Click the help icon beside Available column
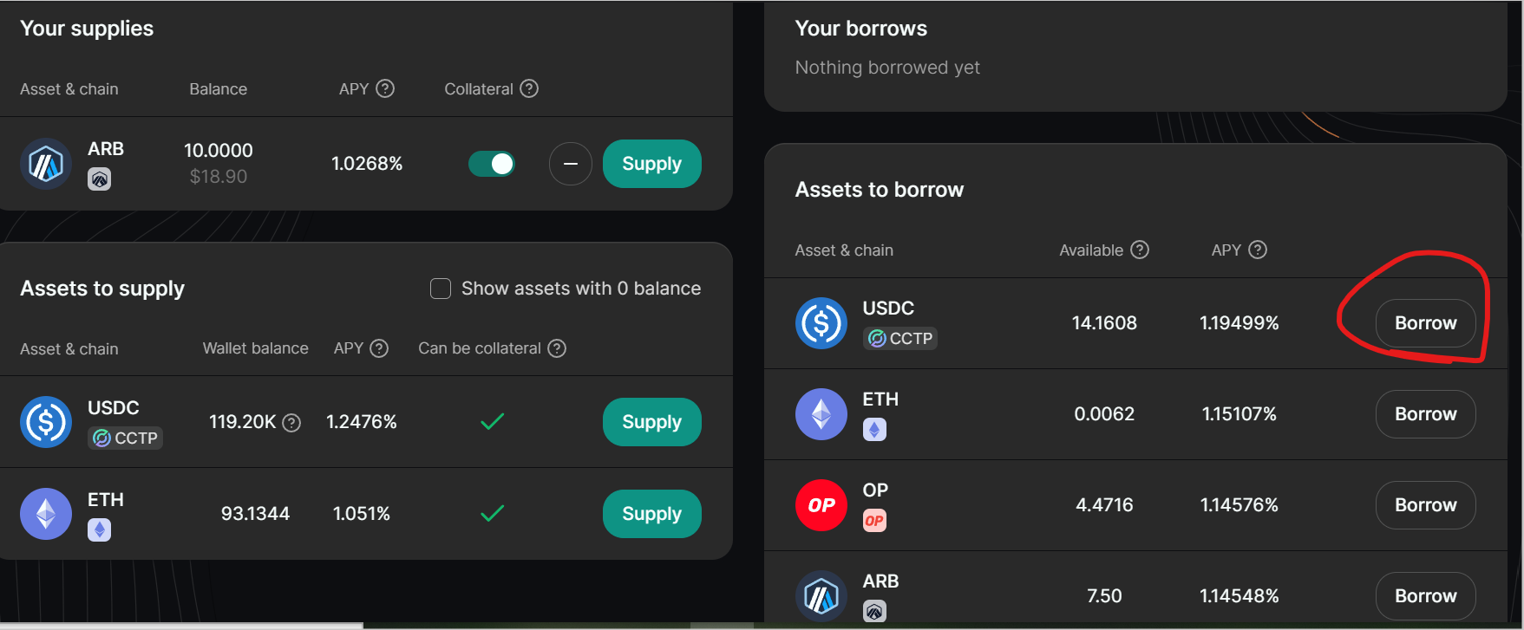Viewport: 1524px width, 630px height. [1140, 250]
